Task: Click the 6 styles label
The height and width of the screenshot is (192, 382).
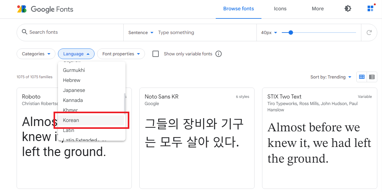Action: [243, 97]
